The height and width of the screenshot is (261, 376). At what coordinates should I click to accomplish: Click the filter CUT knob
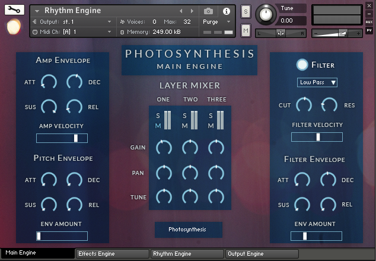pyautogui.click(x=304, y=105)
